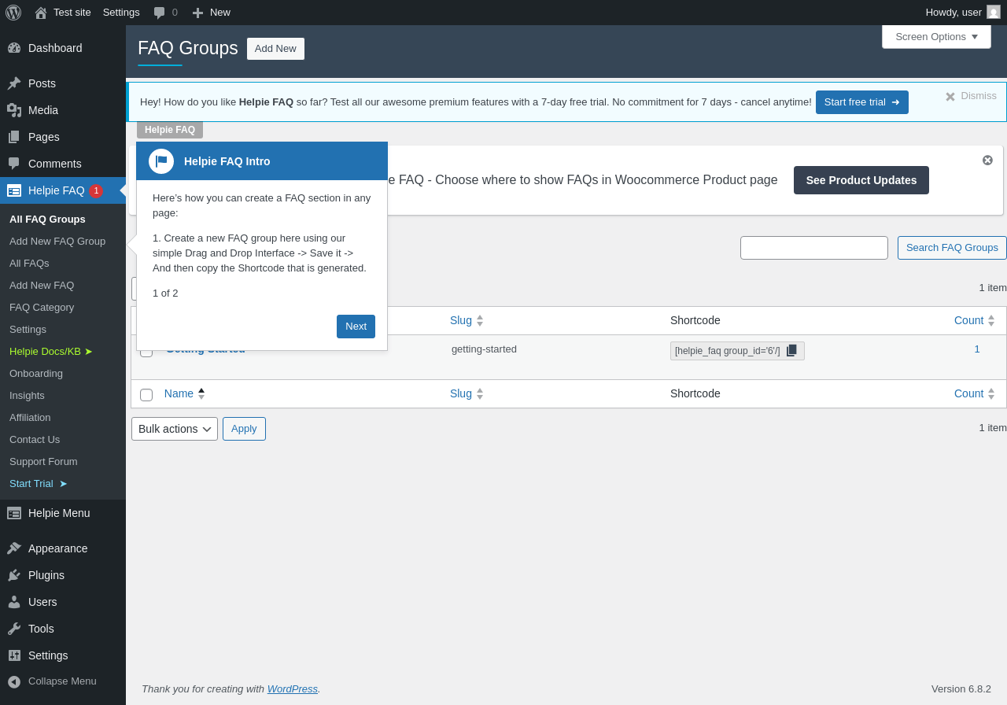Copy the helpie_faq shortcode via copy icon
1007x705 pixels.
click(x=791, y=351)
